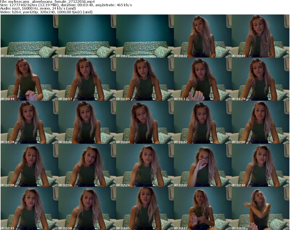This screenshot has height=230, width=290.
Task: Select the thumbnail stamped 00:03:12
Action: [203, 208]
